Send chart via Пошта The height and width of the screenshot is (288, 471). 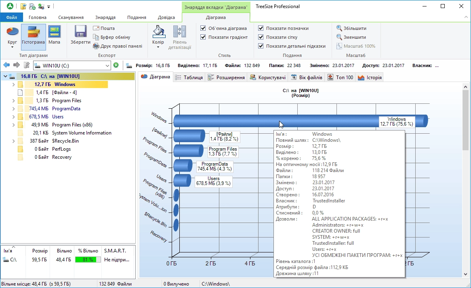(x=104, y=28)
